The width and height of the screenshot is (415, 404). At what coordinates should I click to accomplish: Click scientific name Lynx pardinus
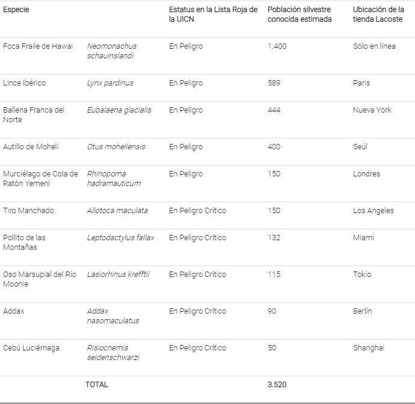coord(110,83)
